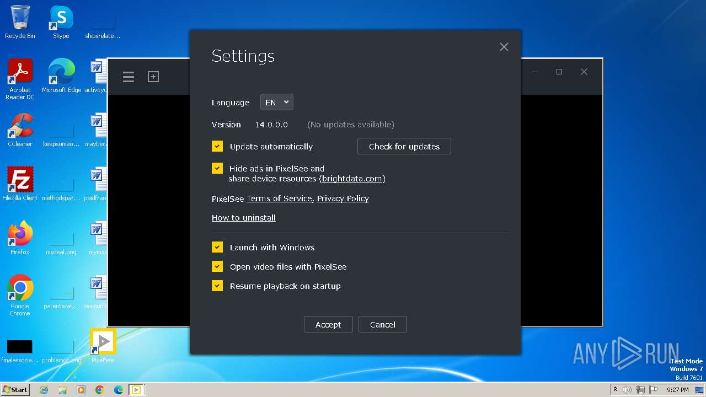Open the Firefox desktop shortcut
This screenshot has height=397, width=706.
(x=20, y=238)
